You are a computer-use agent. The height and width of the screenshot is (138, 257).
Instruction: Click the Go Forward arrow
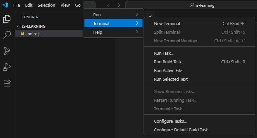[118, 5]
